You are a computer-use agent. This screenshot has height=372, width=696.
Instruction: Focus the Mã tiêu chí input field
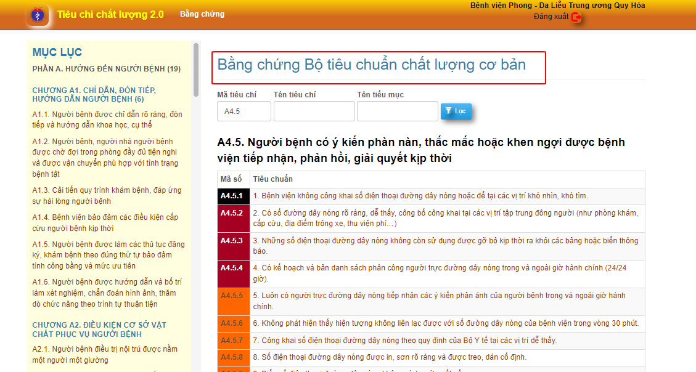tap(244, 111)
